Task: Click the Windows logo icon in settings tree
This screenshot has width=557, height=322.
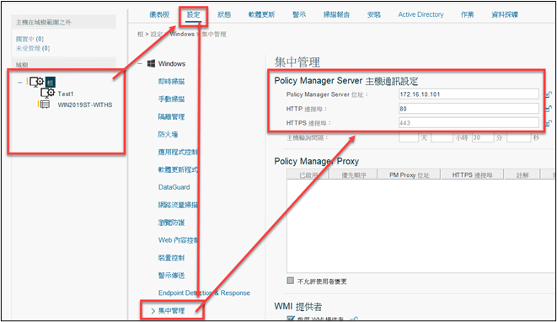Action: (x=151, y=63)
